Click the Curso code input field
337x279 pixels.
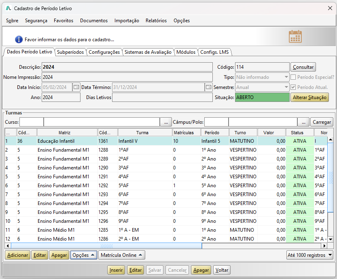[x=32, y=122]
